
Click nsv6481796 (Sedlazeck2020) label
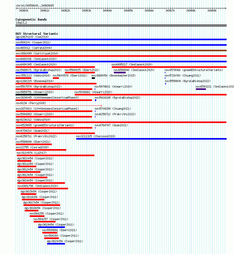coord(38,186)
